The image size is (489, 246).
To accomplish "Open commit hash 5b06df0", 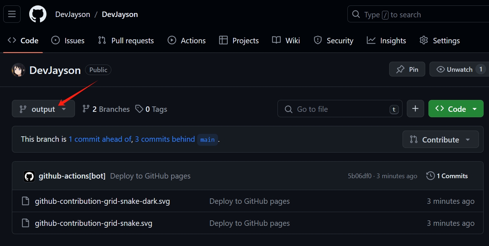I will 360,176.
